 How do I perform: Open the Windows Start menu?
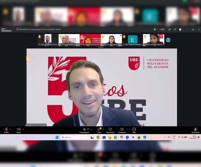[x=57, y=137]
